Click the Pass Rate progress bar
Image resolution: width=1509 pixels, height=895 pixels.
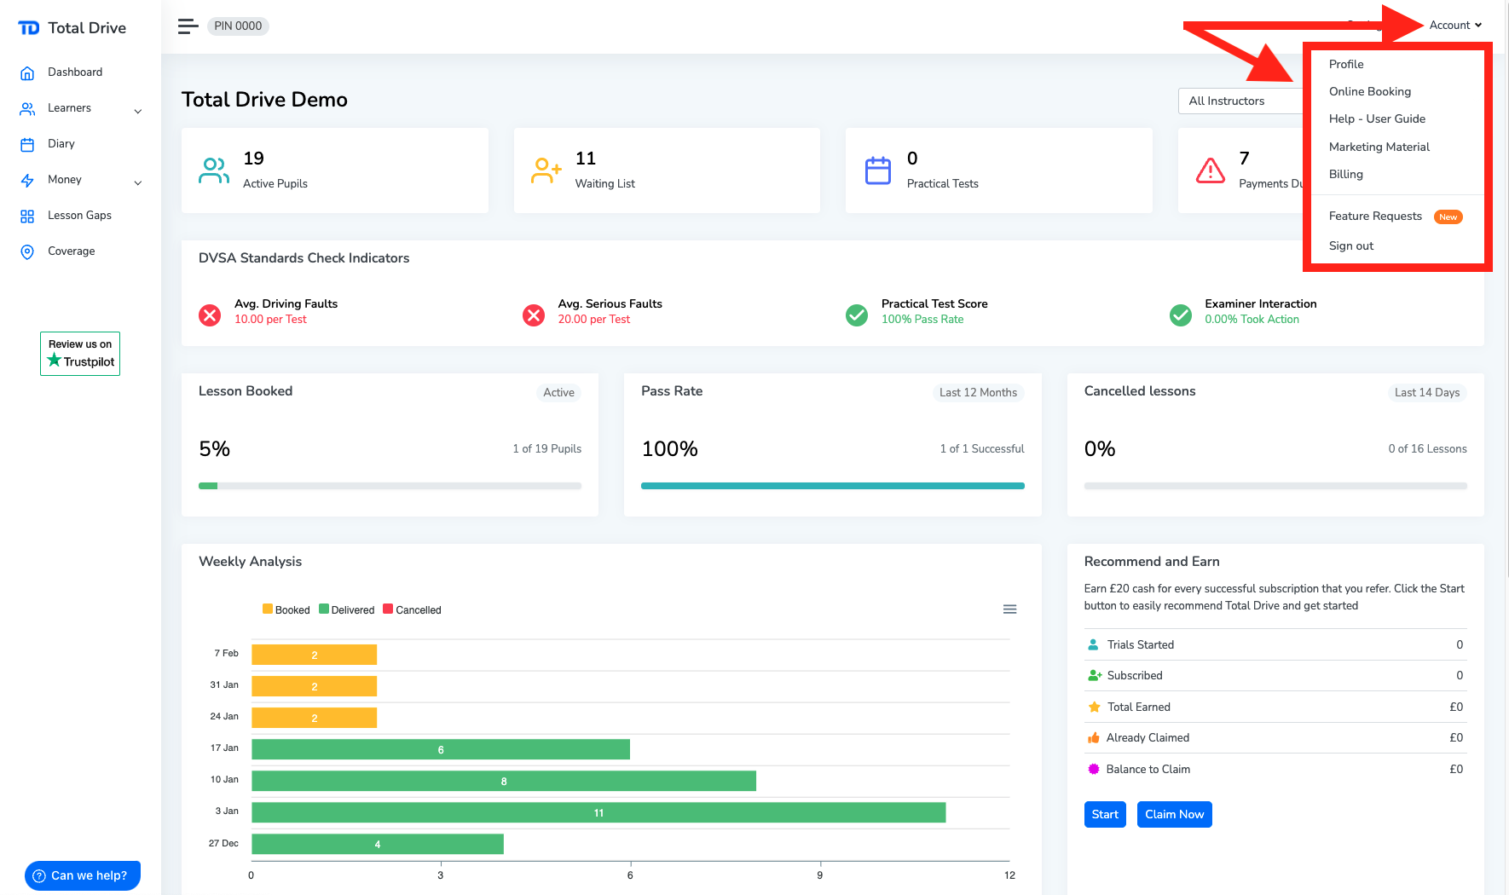[x=832, y=486]
